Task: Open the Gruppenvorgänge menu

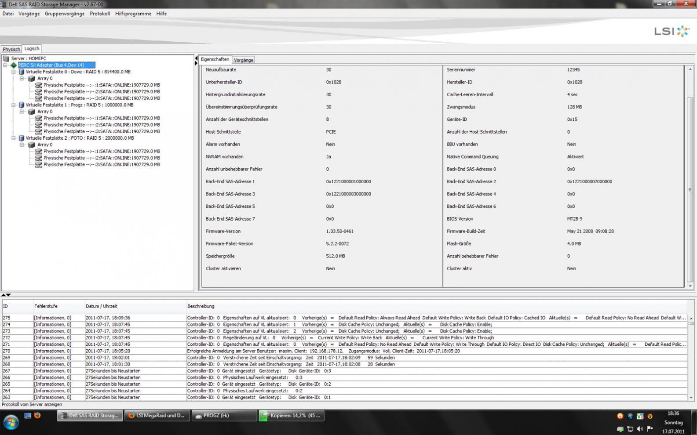Action: tap(65, 14)
